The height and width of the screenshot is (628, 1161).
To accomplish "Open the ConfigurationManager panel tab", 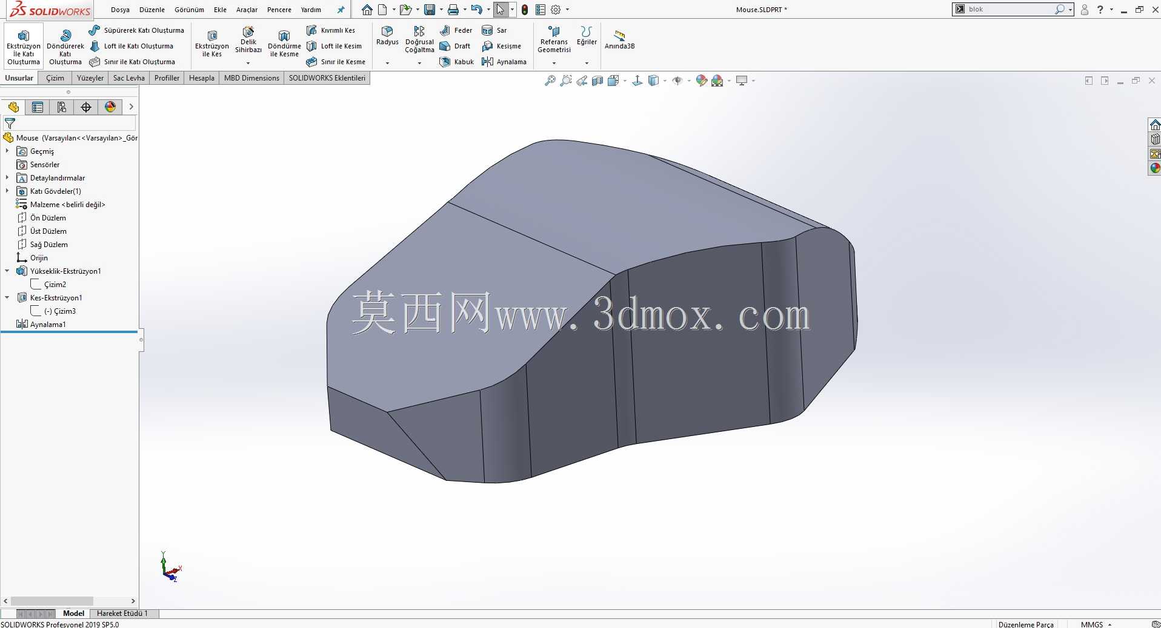I will click(x=61, y=107).
